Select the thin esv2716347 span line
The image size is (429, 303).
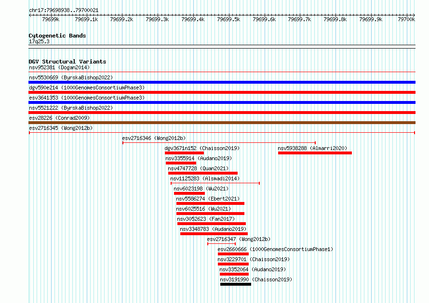point(221,244)
